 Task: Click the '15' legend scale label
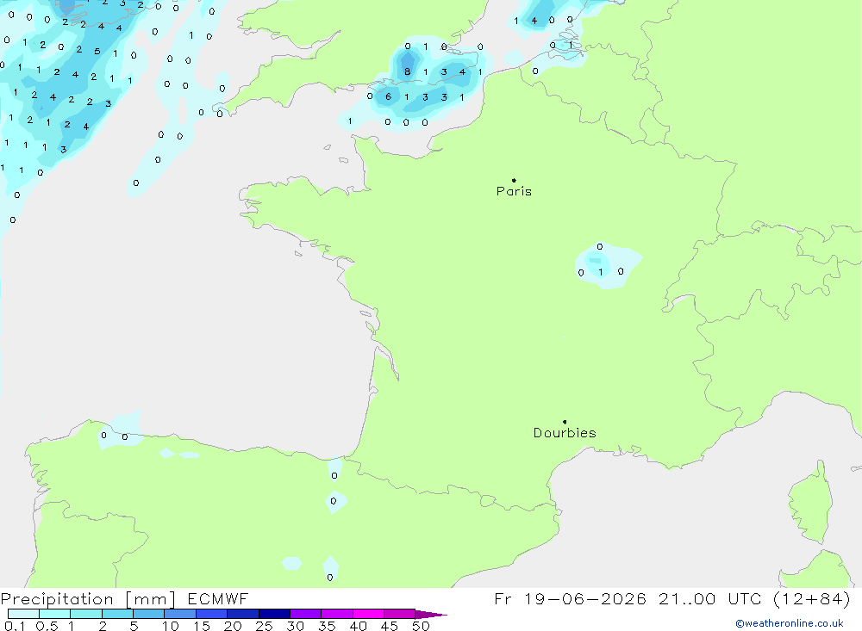click(201, 626)
